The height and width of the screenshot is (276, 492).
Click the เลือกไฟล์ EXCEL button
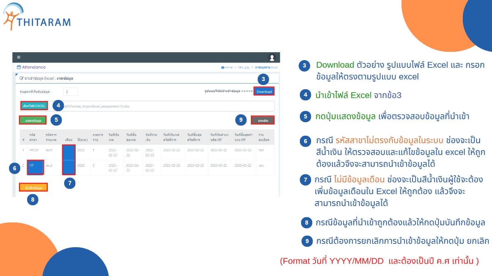pos(34,106)
